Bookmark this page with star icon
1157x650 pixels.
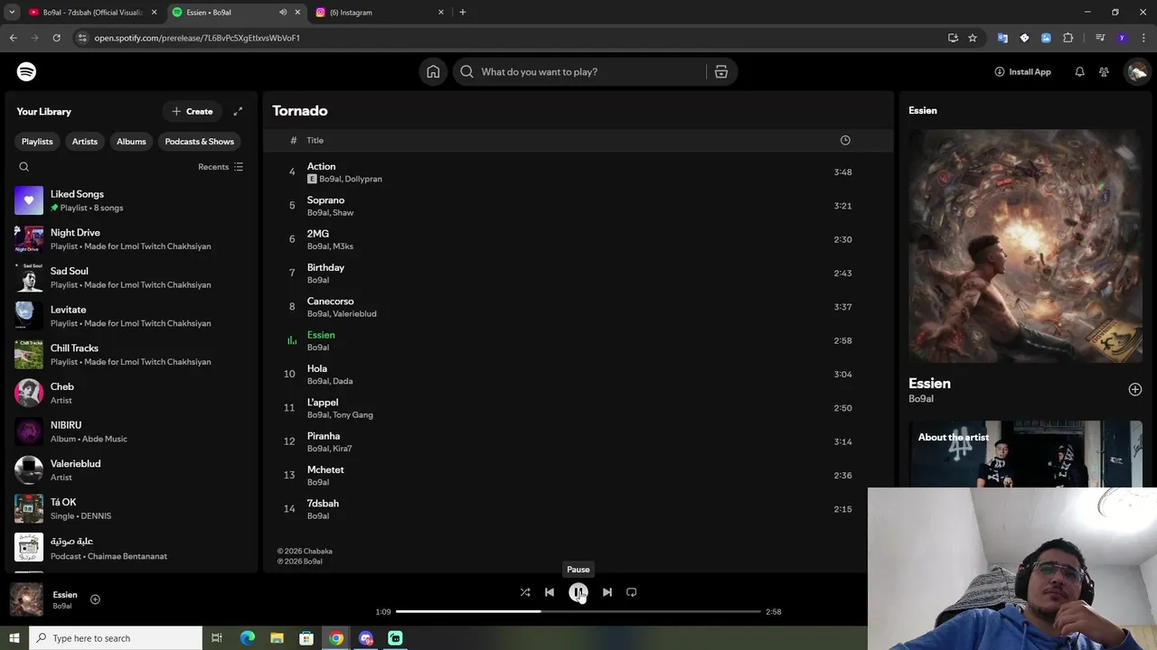973,38
